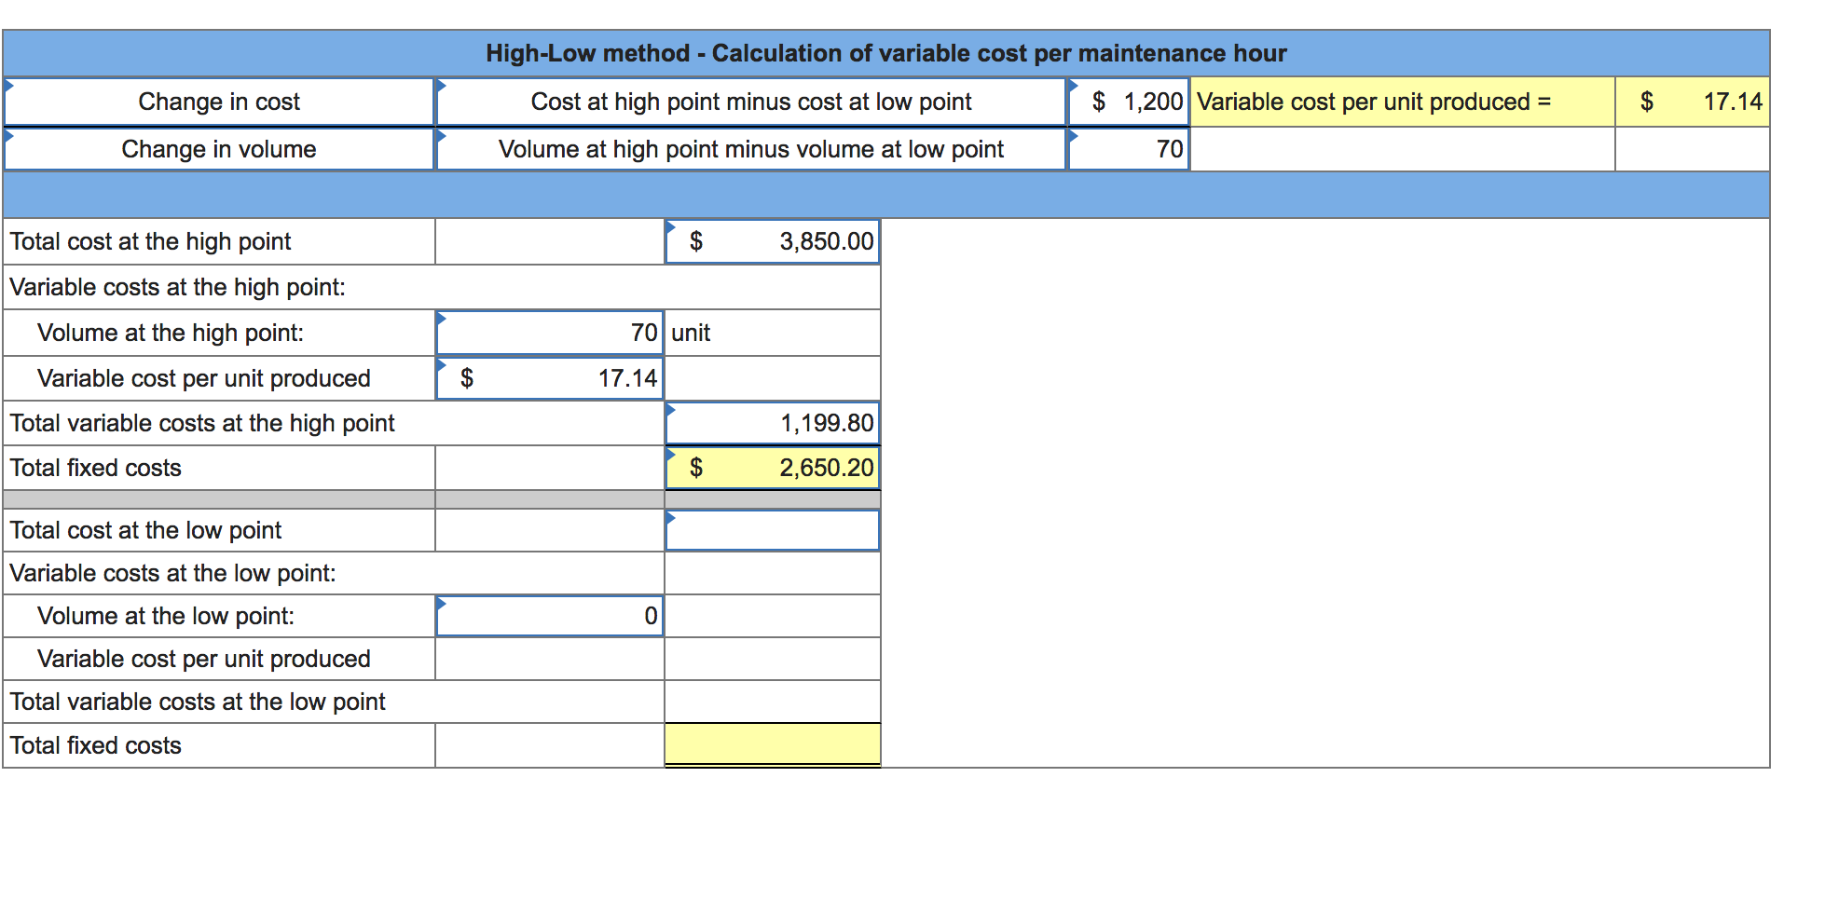Click the empty Total variable costs at the low point cell
Image resolution: width=1825 pixels, height=900 pixels.
[772, 701]
